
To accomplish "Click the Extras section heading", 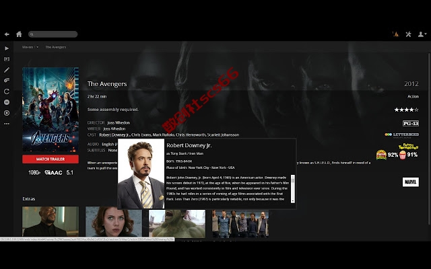I will pos(29,199).
